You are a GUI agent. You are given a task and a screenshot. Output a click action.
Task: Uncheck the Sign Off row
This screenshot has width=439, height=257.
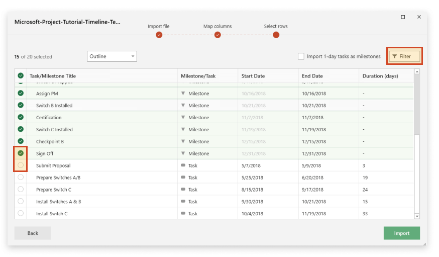pos(21,153)
